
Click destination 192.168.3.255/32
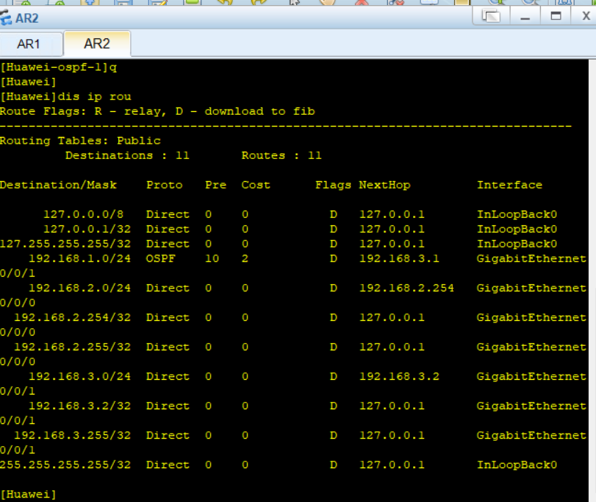73,435
